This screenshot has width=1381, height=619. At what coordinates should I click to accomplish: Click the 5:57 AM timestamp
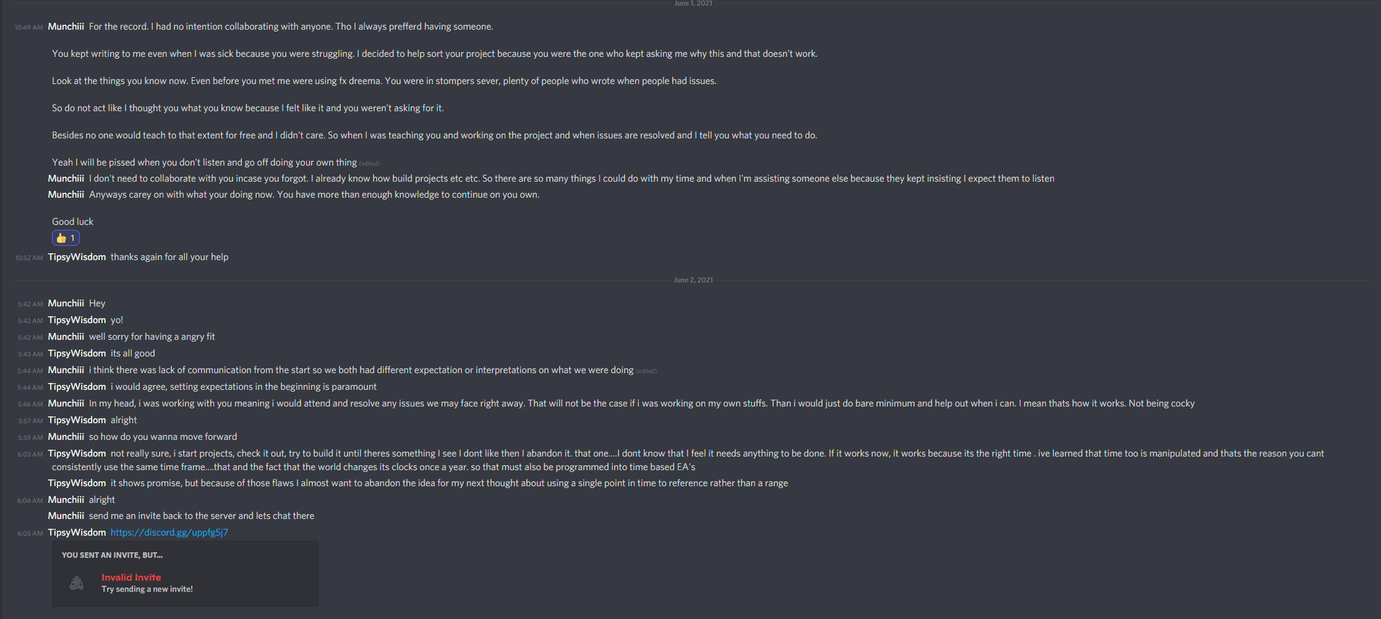tap(30, 421)
